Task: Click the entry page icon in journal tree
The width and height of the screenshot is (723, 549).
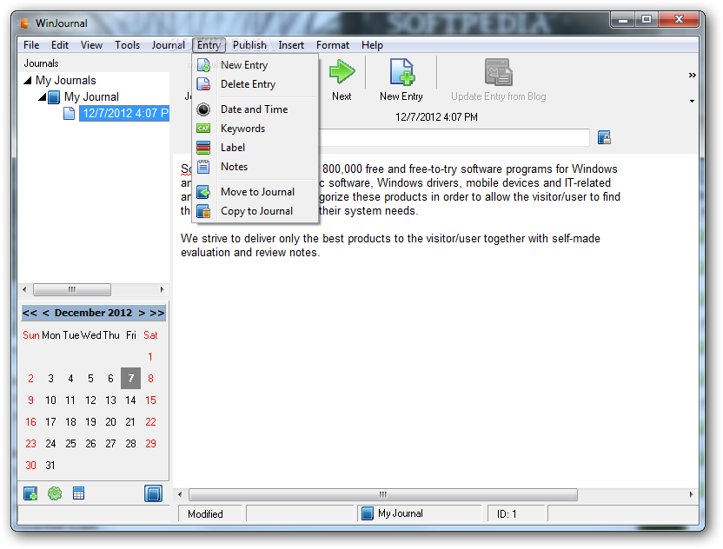Action: (x=69, y=113)
